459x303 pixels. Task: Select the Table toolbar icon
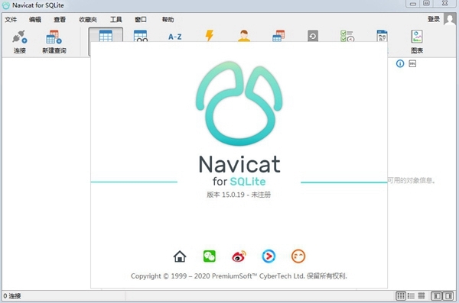click(x=106, y=36)
